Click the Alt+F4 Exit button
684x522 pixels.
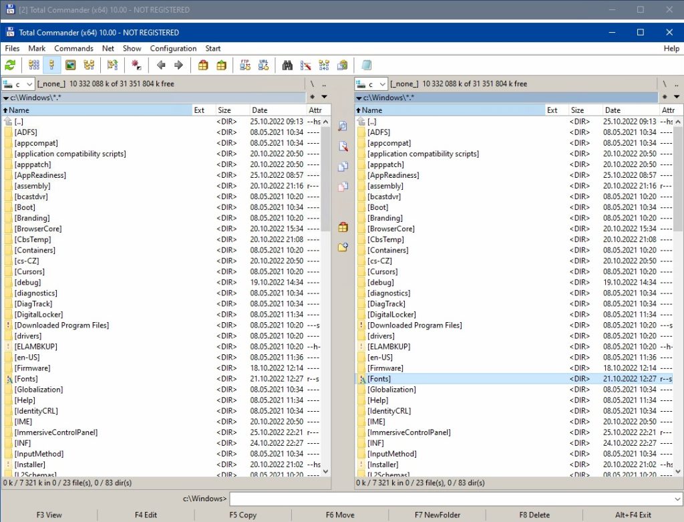click(x=633, y=515)
